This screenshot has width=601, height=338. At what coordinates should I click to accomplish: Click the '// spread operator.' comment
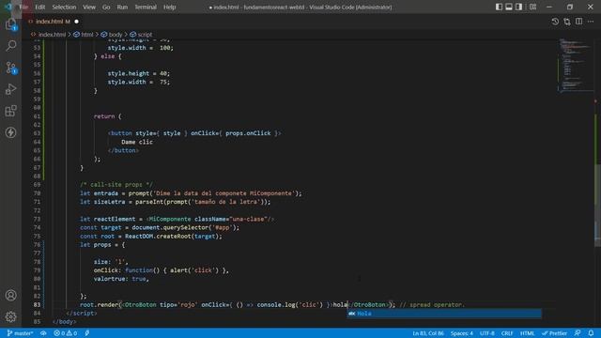[432, 304]
